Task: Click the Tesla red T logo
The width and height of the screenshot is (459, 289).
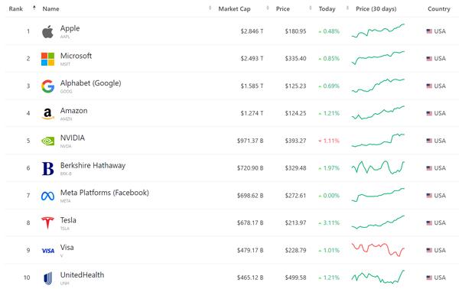Action: click(47, 223)
